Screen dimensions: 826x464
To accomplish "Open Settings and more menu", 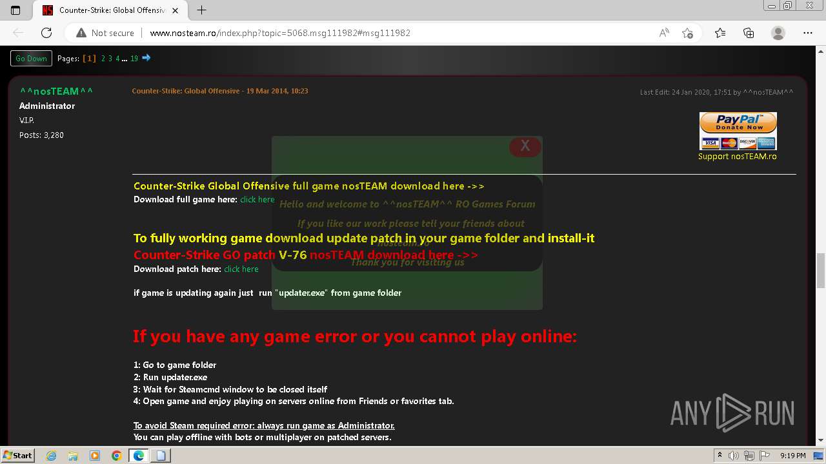I will (x=808, y=33).
